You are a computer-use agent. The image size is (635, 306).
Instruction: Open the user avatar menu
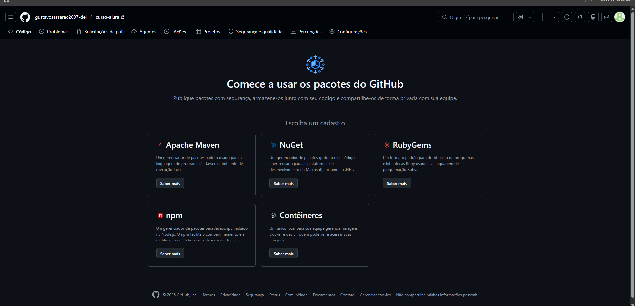click(620, 17)
